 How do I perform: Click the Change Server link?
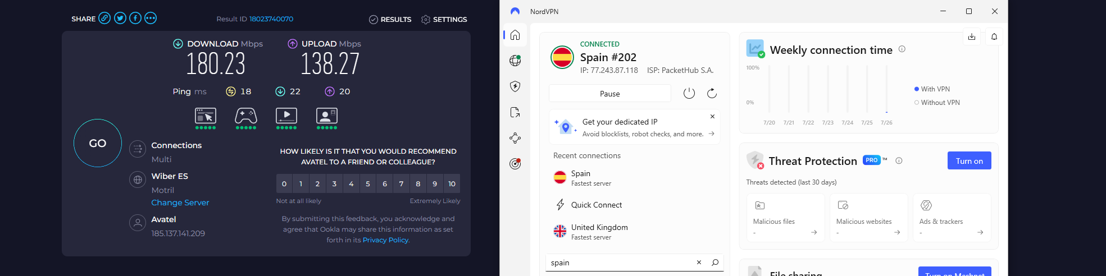point(180,203)
